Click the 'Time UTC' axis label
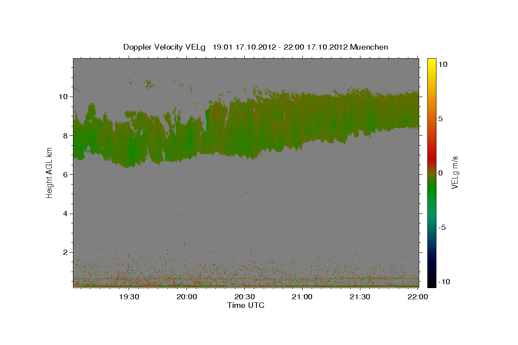518x345 pixels. 246,305
